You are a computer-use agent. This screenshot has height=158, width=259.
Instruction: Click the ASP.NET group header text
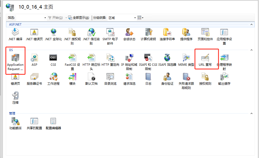click(x=15, y=25)
